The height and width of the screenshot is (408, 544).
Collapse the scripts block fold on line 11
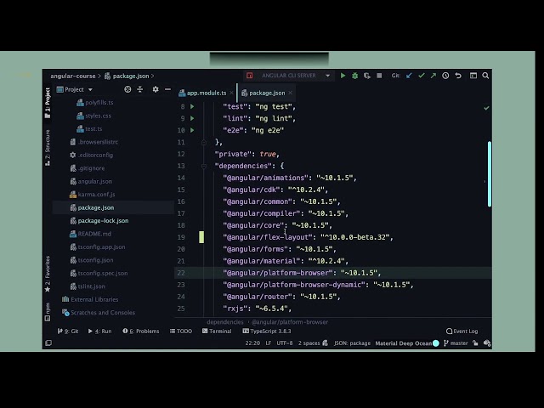coord(204,142)
